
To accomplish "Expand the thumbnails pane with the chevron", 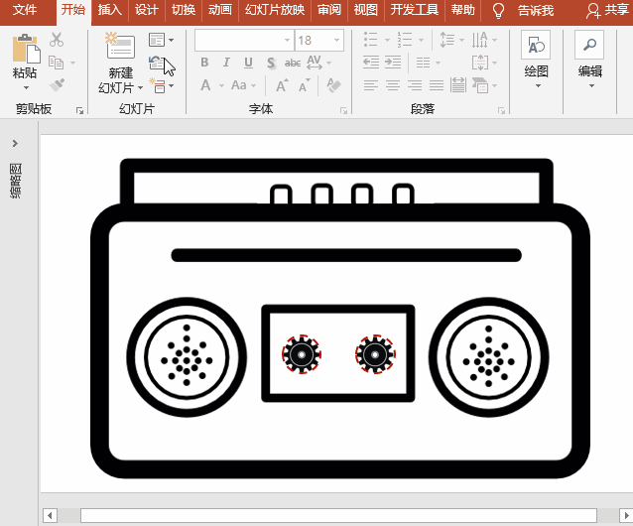I will pyautogui.click(x=15, y=144).
